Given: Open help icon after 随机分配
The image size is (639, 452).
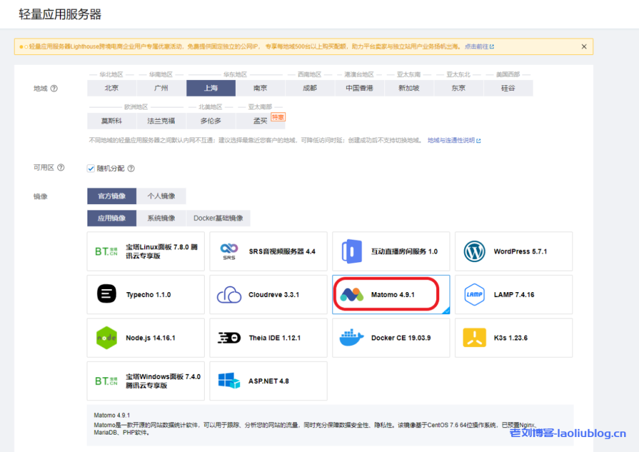Looking at the screenshot, I should (x=131, y=169).
